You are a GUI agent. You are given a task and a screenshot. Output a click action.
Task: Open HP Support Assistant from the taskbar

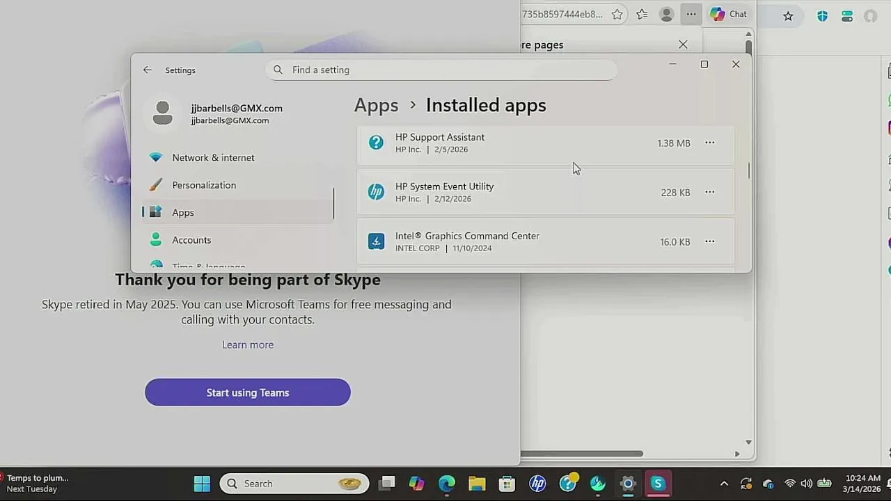coord(568,484)
